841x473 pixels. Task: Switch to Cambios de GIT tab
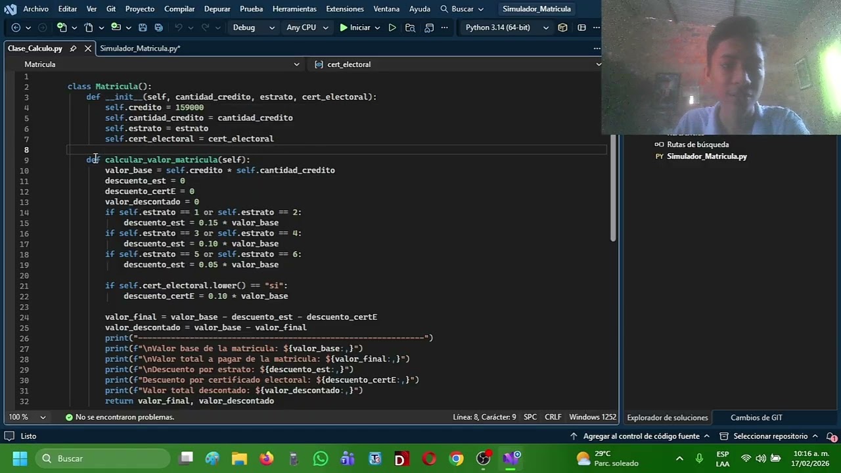coord(756,418)
